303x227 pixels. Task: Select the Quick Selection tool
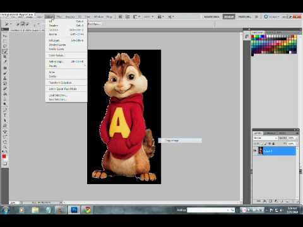point(5,52)
